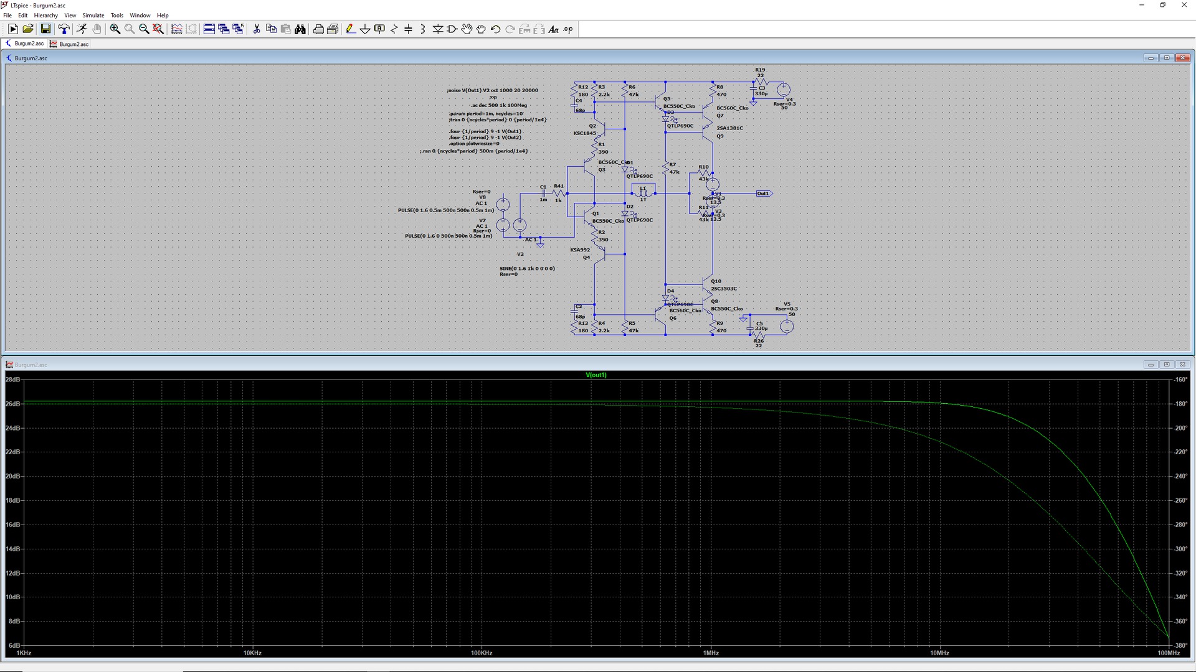The height and width of the screenshot is (672, 1196).
Task: Click the Zoom In magnifier icon
Action: coord(115,29)
